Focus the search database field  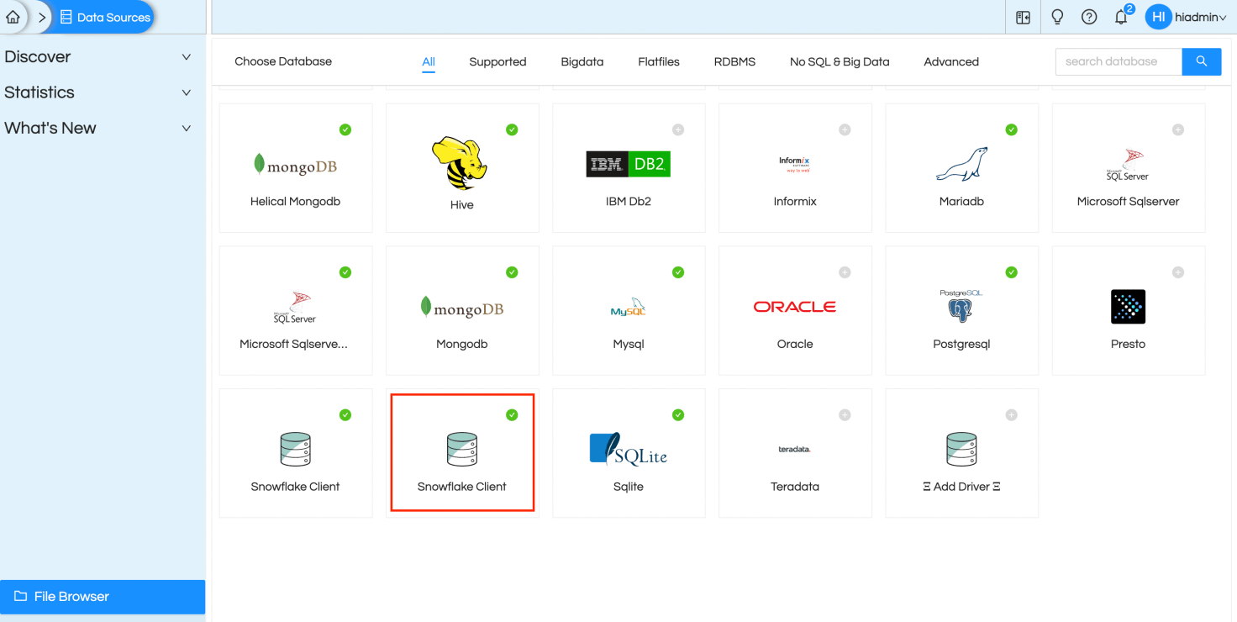1119,61
